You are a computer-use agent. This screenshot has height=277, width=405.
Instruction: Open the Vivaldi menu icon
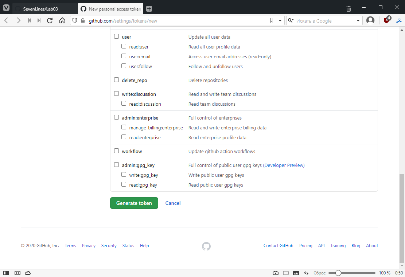[6, 8]
